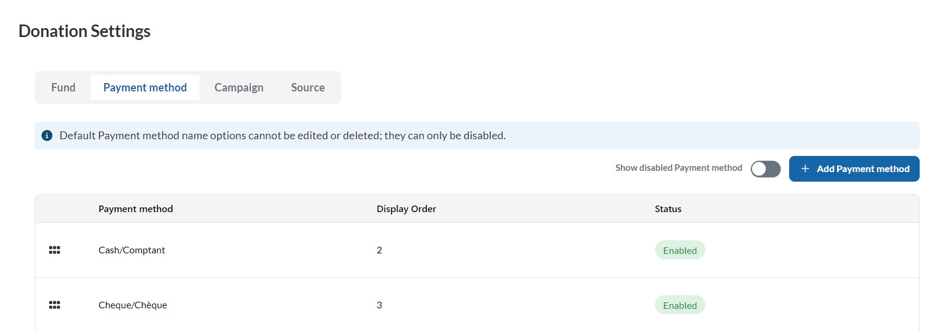Viewport: 946px width, 331px height.
Task: Click the drag handle icon for Cash/Comptant
Action: pos(54,250)
